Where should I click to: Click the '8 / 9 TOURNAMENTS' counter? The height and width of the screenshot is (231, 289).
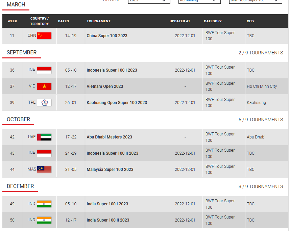(x=261, y=187)
